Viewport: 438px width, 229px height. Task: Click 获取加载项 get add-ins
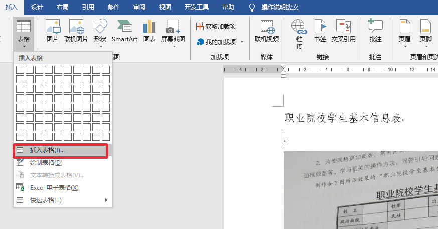pyautogui.click(x=216, y=26)
